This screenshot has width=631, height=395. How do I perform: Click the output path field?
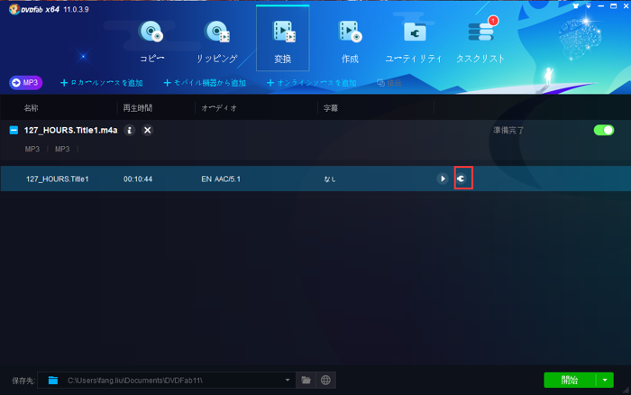coord(167,380)
